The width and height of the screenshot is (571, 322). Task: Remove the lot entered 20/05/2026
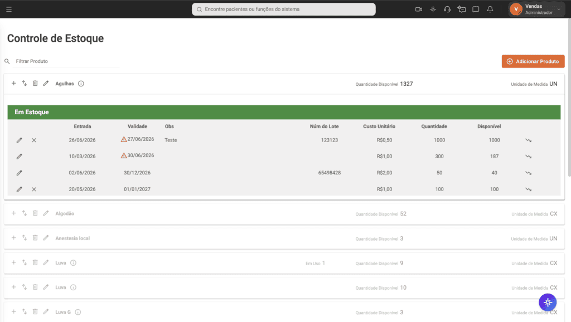coord(34,189)
